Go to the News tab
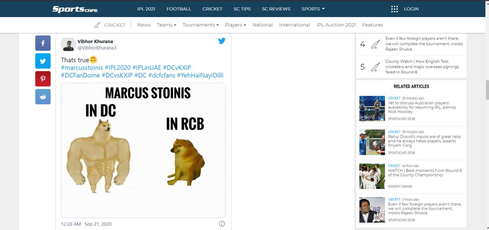 coord(144,25)
